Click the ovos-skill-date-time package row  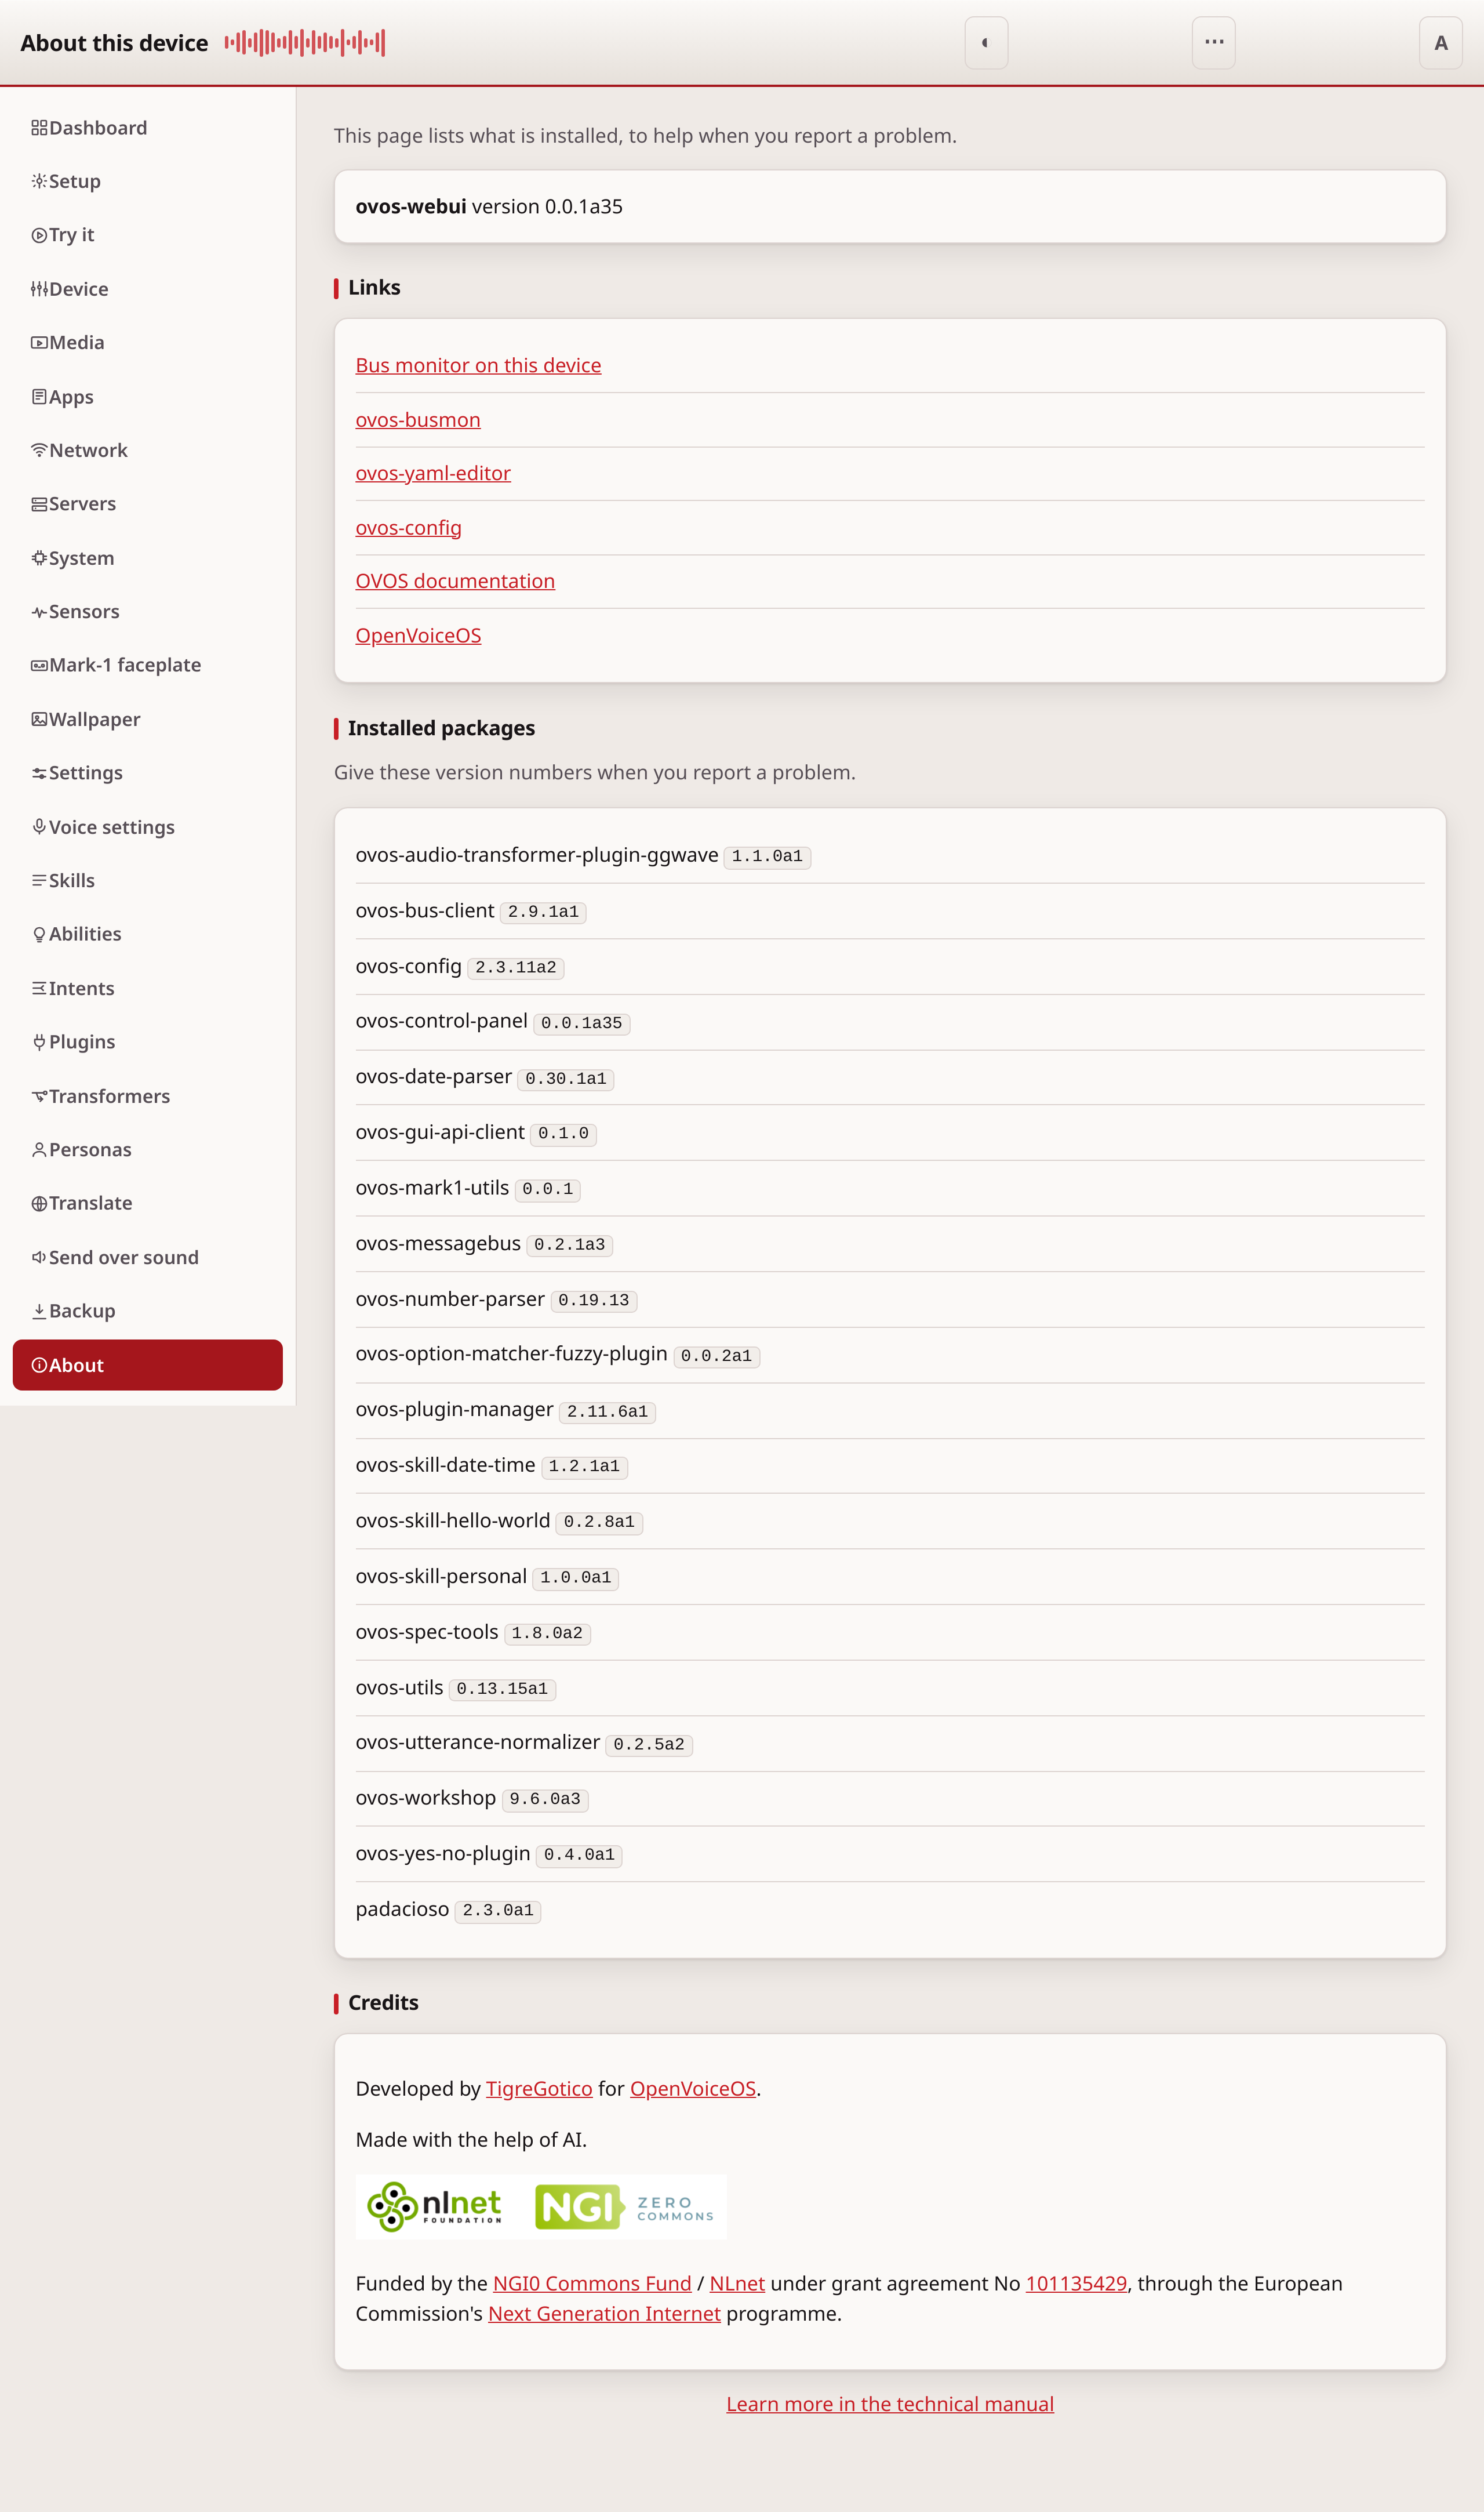point(890,1466)
